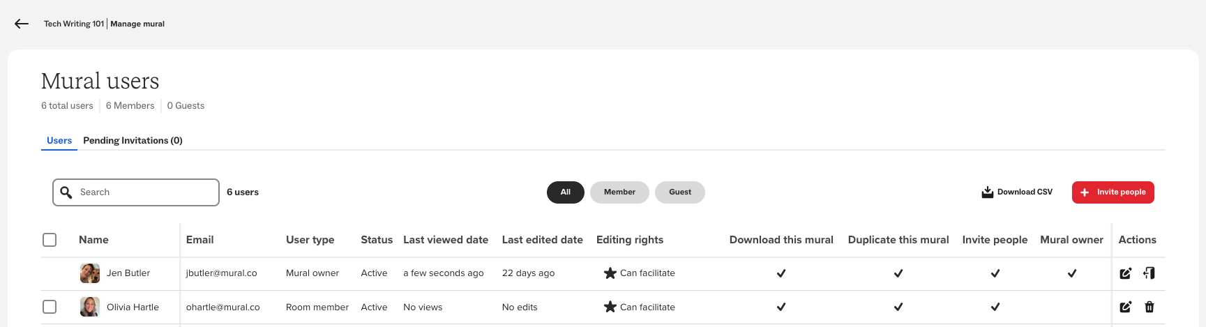Click the back arrow icon
This screenshot has width=1206, height=327.
(22, 24)
